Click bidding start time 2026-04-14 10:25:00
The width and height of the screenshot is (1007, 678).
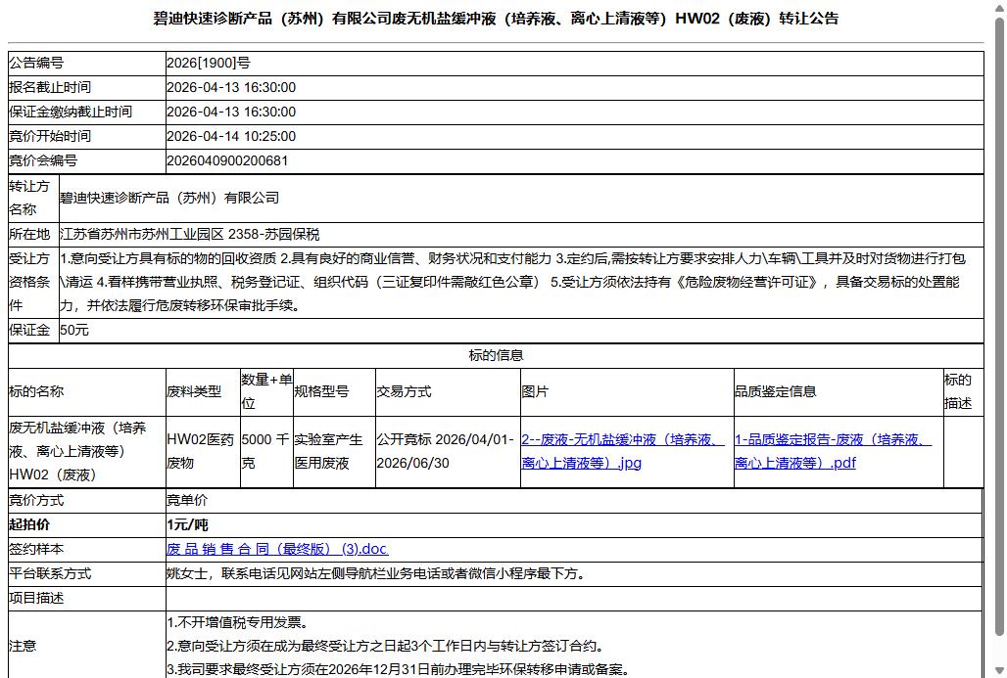(231, 136)
